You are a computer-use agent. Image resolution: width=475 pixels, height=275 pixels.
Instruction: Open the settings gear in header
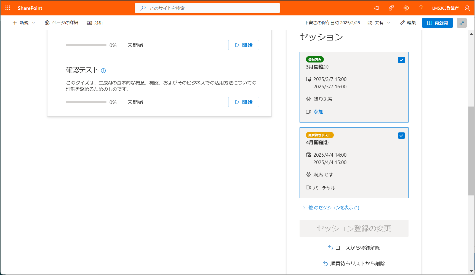point(406,8)
